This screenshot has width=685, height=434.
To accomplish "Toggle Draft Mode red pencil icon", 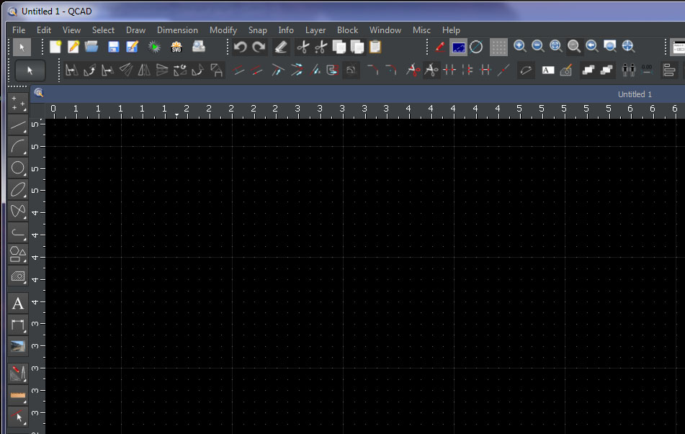I will point(440,47).
